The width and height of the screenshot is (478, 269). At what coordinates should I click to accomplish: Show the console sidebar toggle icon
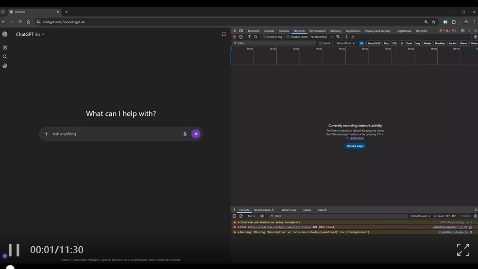point(235,216)
